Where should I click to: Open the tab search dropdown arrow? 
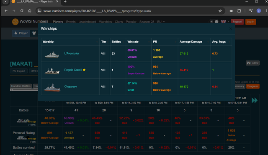pyautogui.click(x=5, y=2)
